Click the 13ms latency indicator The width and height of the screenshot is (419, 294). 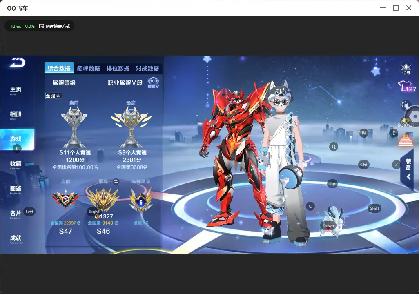(16, 26)
